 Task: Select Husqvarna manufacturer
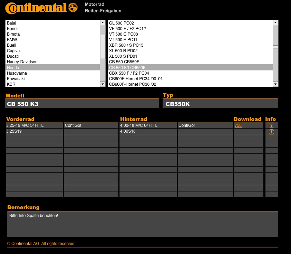[53, 73]
